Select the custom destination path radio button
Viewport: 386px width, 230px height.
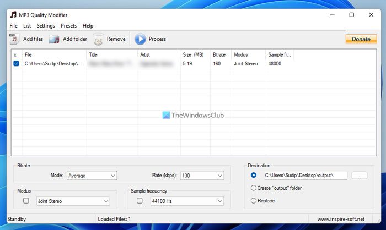(x=254, y=175)
